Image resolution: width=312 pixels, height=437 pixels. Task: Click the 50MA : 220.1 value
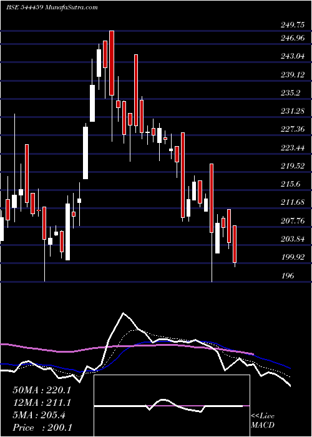(42, 390)
